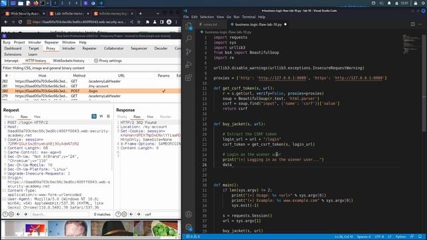Image resolution: width=427 pixels, height=240 pixels.
Task: Open the Request search help icon
Action: [x=5, y=214]
